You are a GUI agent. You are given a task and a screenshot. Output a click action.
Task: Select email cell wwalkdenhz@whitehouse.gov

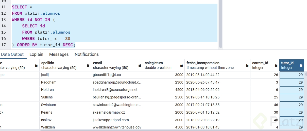point(117,127)
